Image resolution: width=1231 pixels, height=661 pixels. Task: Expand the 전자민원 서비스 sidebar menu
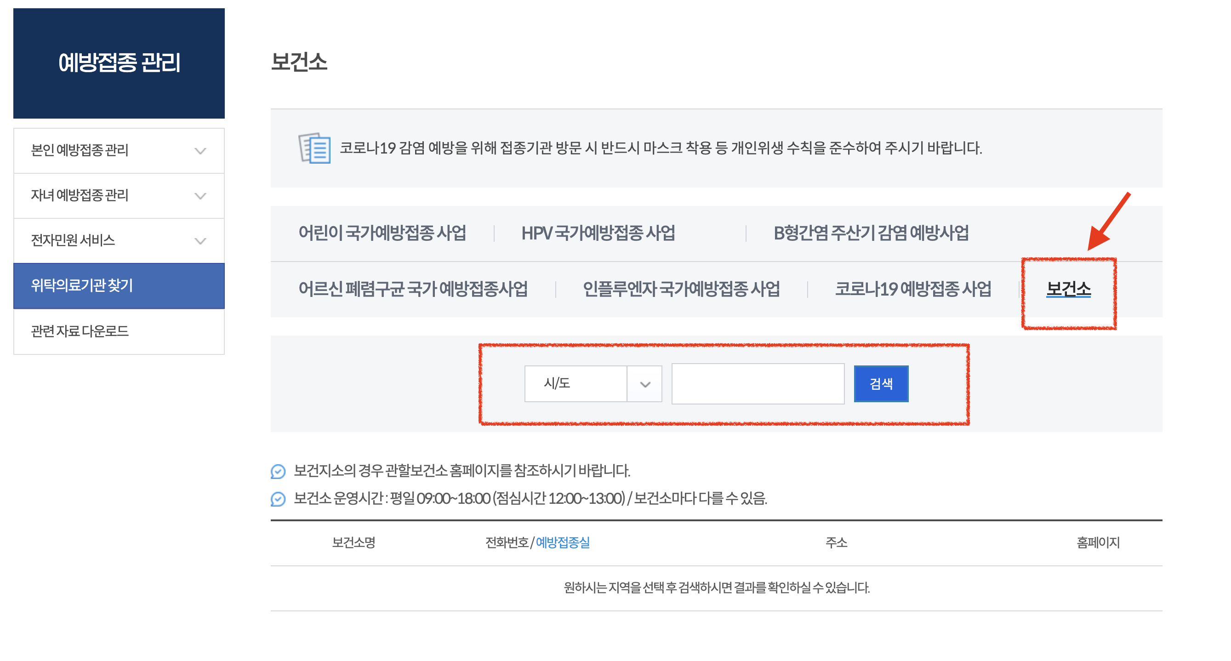point(119,240)
